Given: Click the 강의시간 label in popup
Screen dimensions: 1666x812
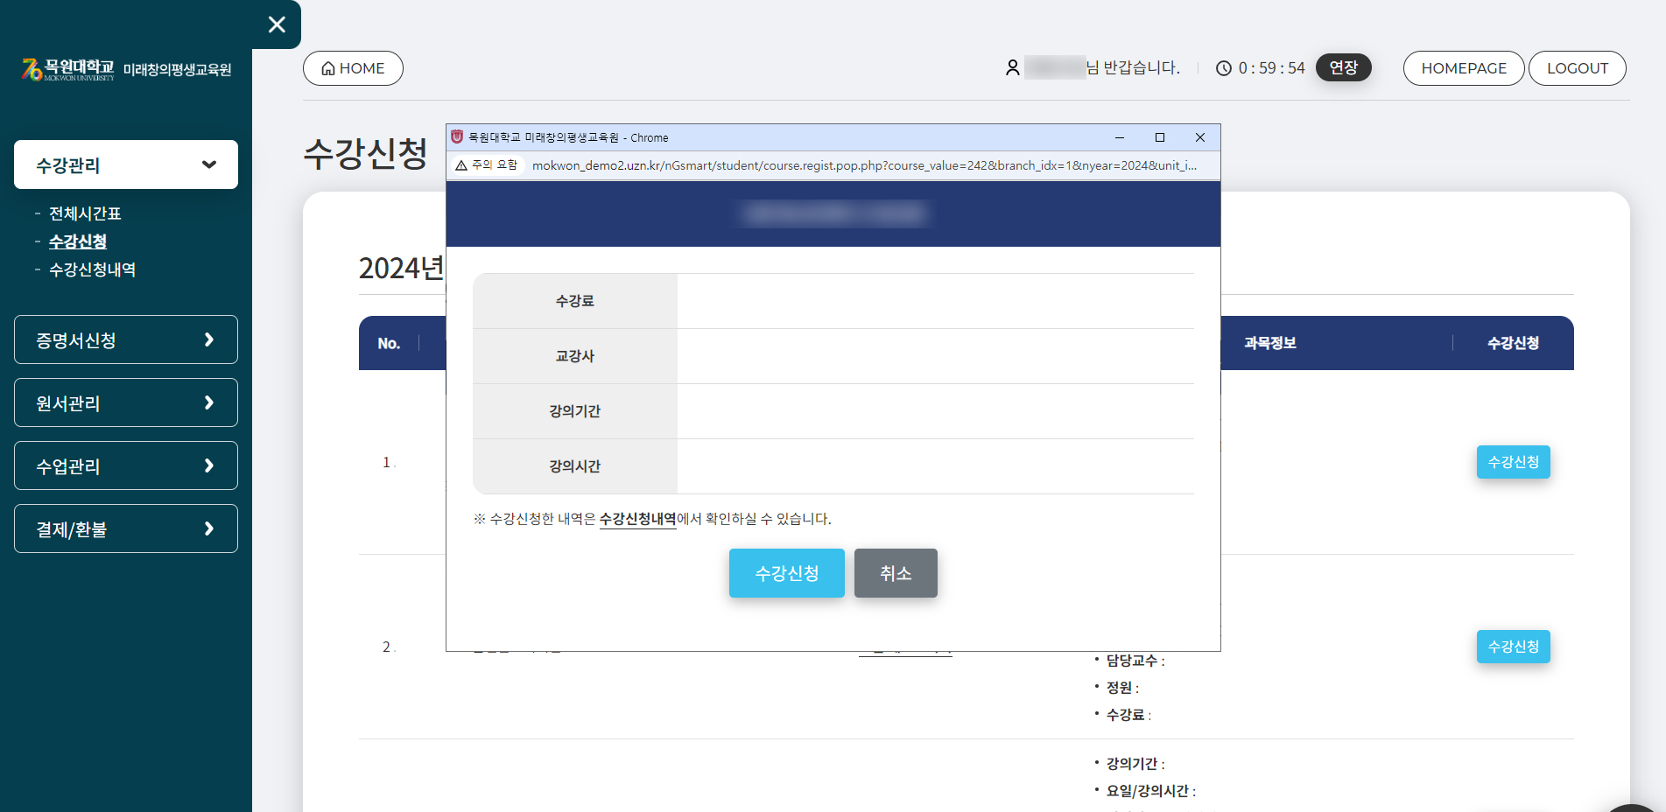Looking at the screenshot, I should [575, 466].
